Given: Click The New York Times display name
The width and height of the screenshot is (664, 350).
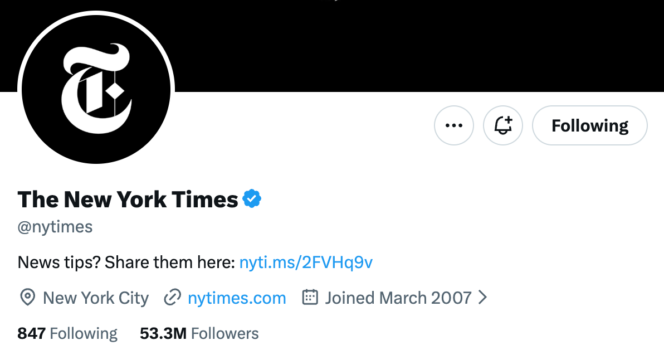Looking at the screenshot, I should coord(125,199).
